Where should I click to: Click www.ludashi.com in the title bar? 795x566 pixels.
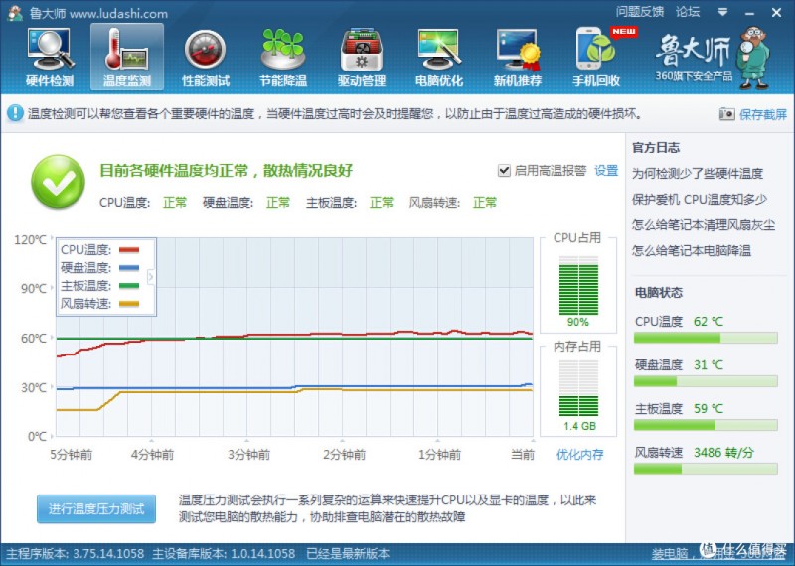pos(119,13)
